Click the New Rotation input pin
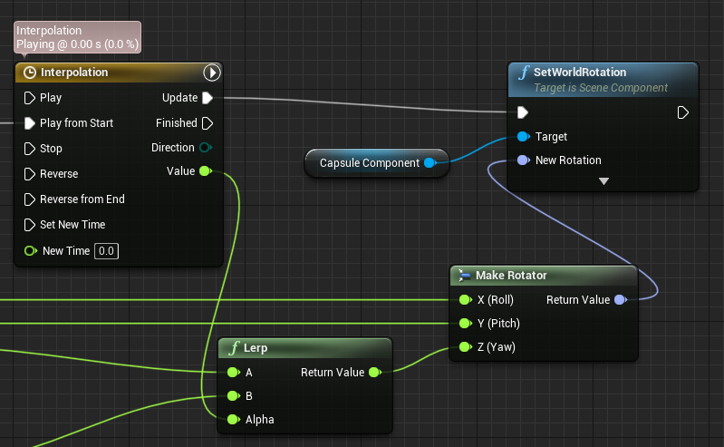 tap(523, 160)
